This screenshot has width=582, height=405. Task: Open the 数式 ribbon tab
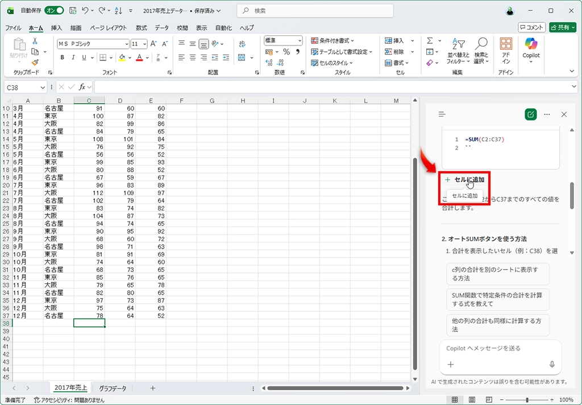pyautogui.click(x=141, y=28)
